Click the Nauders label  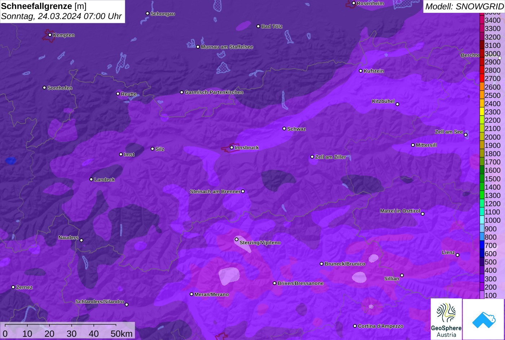69,238
